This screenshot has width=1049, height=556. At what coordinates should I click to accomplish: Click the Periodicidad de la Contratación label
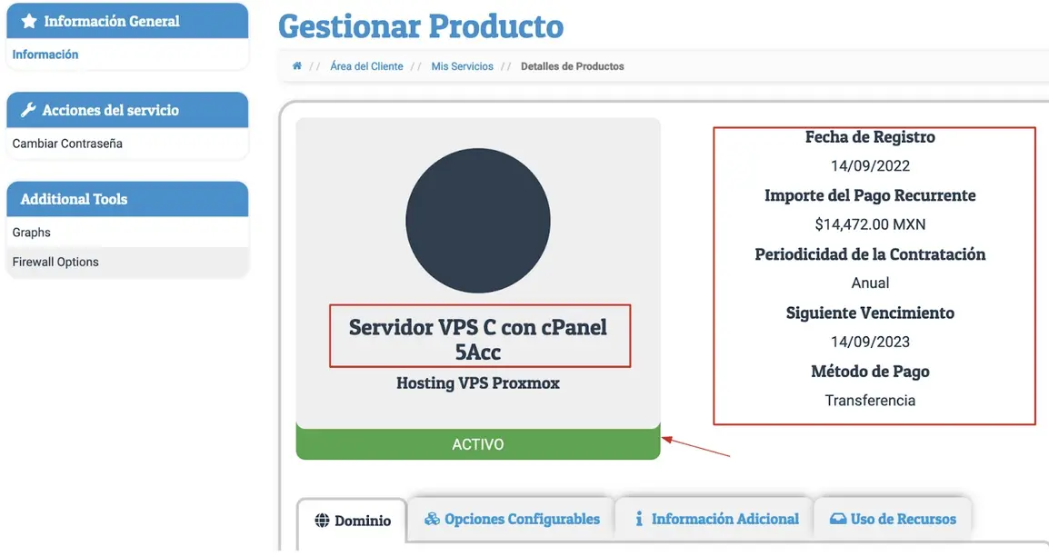[870, 254]
